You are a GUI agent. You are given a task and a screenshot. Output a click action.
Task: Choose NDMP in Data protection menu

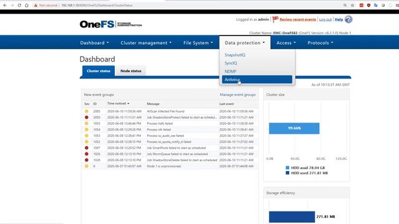[230, 72]
